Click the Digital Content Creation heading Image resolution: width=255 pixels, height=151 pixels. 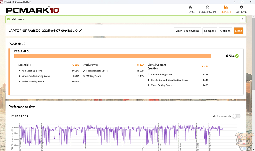[x=157, y=66]
